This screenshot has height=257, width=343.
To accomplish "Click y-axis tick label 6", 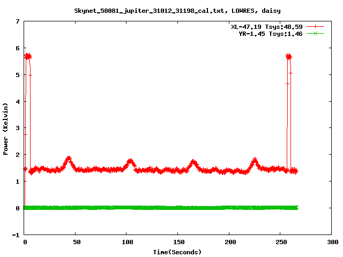I will pos(18,48).
